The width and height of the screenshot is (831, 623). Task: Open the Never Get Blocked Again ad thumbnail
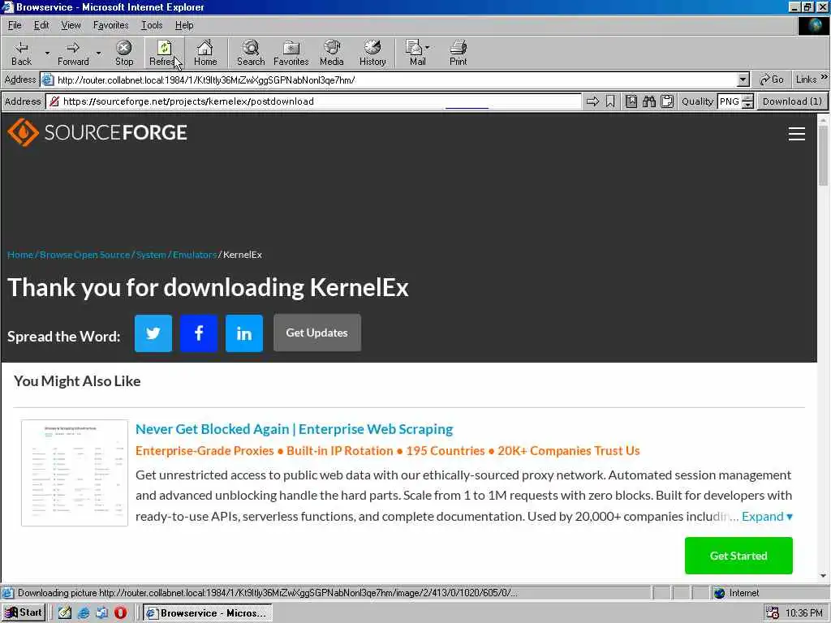click(x=75, y=473)
